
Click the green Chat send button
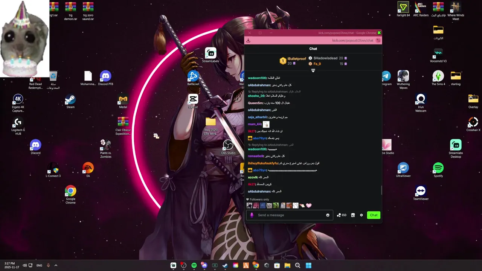coord(374,215)
